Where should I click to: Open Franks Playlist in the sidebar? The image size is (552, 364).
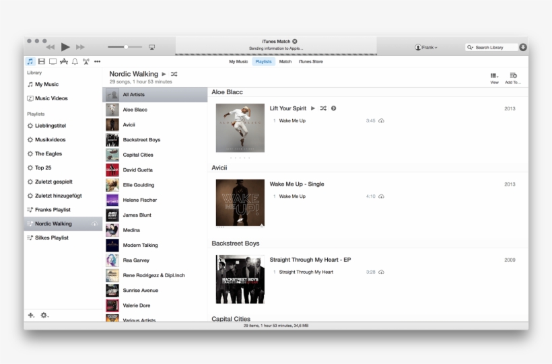tap(63, 210)
